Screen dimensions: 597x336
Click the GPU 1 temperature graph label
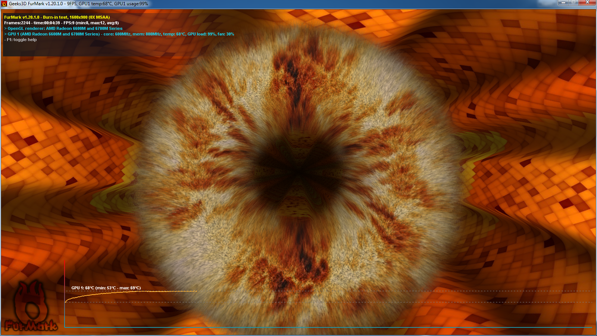(x=106, y=288)
